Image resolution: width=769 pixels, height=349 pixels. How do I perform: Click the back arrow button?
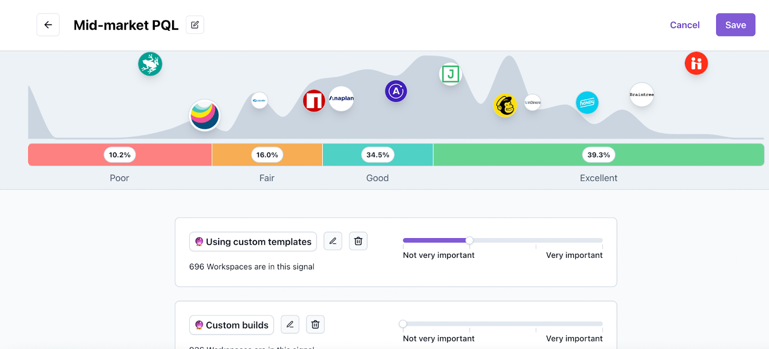point(48,25)
